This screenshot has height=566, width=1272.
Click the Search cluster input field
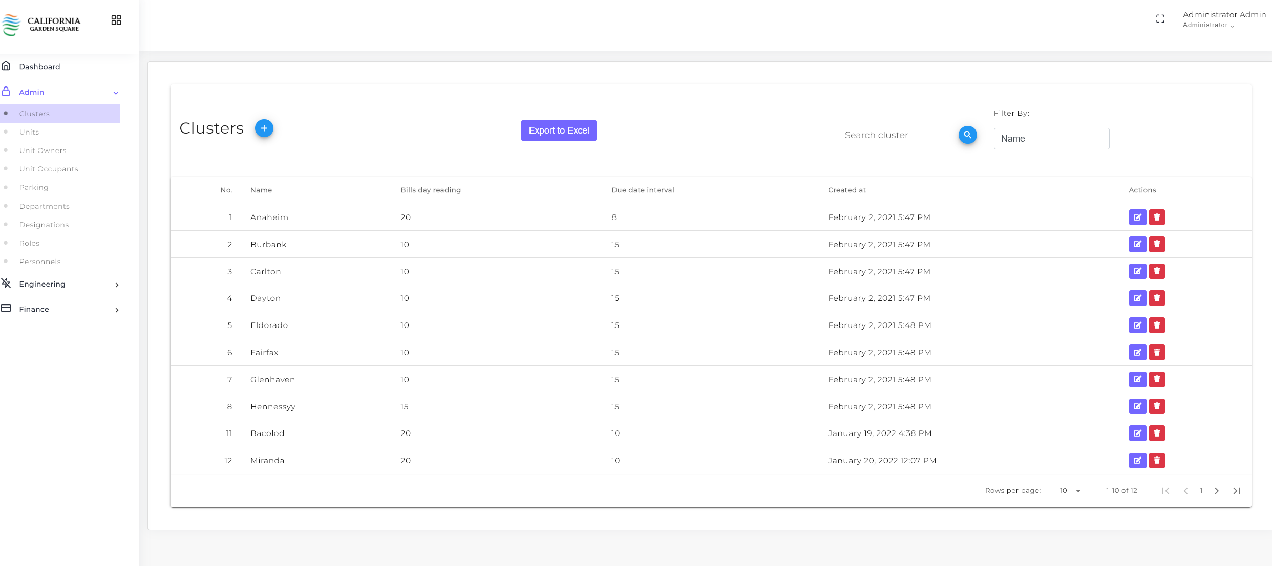pos(900,135)
